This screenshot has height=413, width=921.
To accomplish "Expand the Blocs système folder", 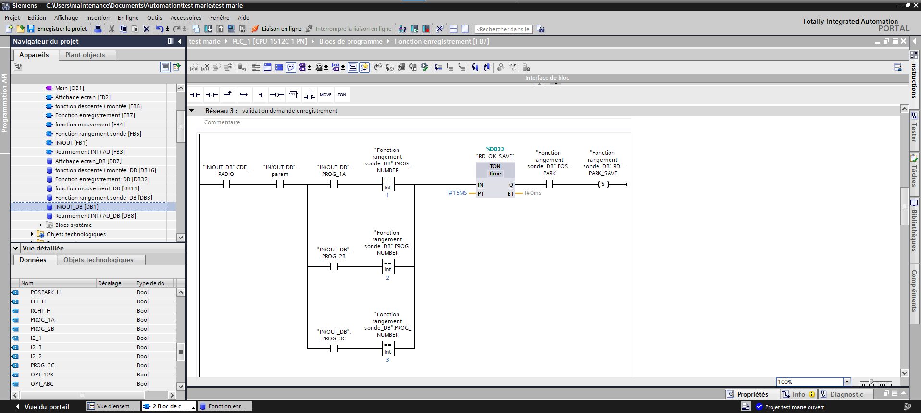I will click(41, 225).
